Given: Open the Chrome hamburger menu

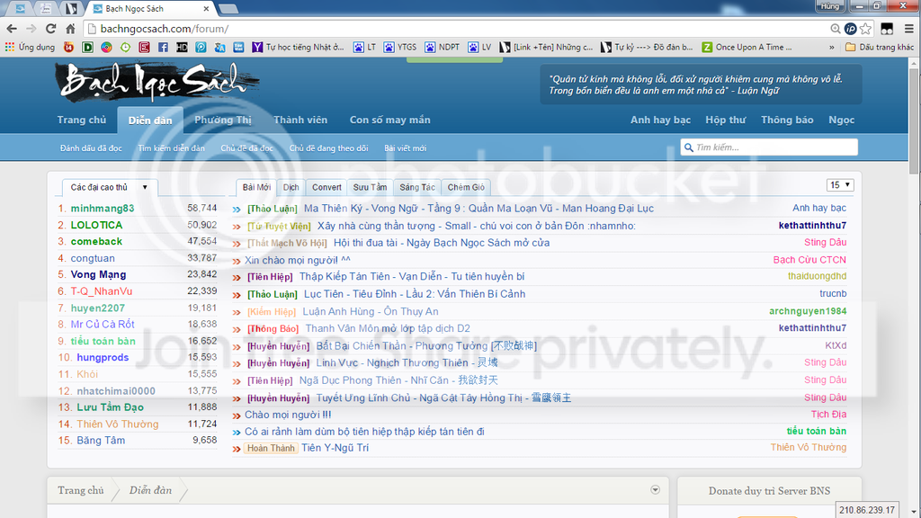Looking at the screenshot, I should coord(908,29).
